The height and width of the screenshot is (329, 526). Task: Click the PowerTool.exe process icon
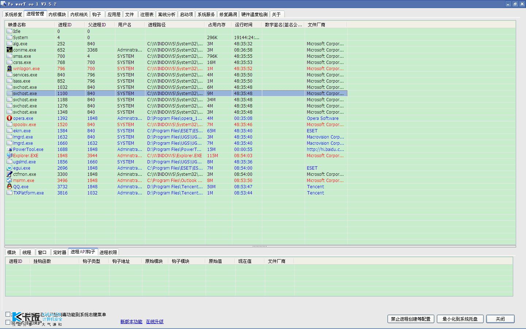pos(9,149)
